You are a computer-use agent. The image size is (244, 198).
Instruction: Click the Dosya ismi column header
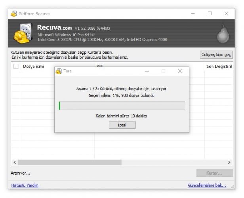coord(57,66)
